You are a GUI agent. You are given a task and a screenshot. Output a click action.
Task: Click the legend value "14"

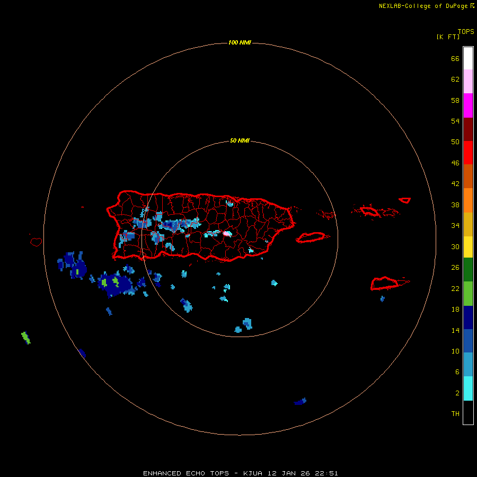point(455,330)
